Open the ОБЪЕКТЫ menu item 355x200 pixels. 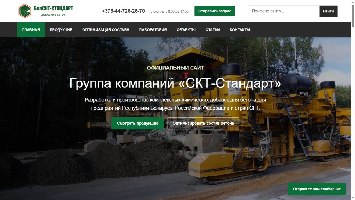coord(186,30)
